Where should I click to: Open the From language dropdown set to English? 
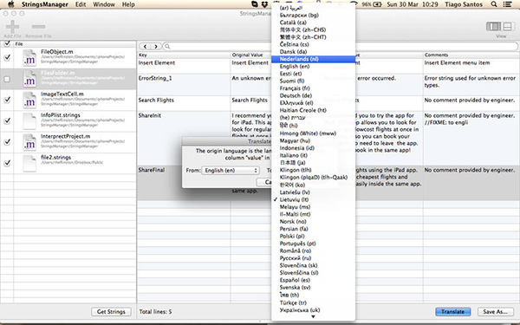[231, 170]
